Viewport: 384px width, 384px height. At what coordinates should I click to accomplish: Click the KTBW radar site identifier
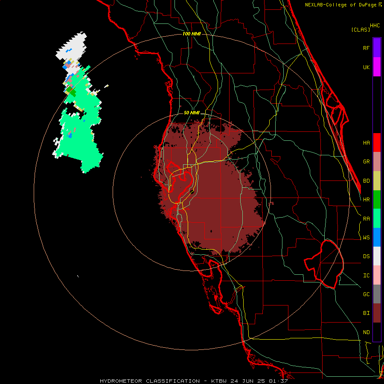(219, 381)
